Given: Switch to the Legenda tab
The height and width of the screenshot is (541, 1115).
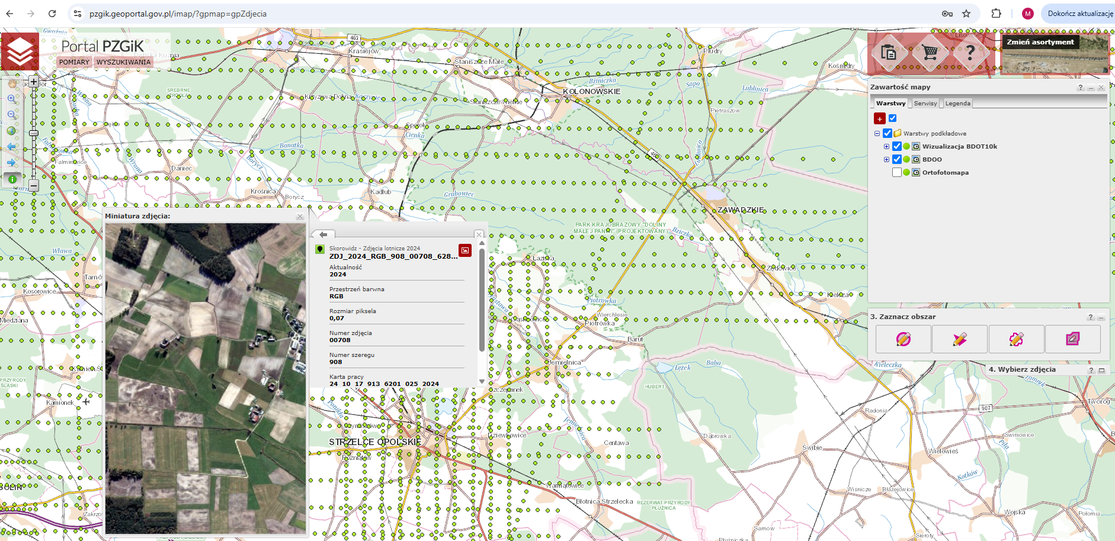Looking at the screenshot, I should (x=957, y=103).
